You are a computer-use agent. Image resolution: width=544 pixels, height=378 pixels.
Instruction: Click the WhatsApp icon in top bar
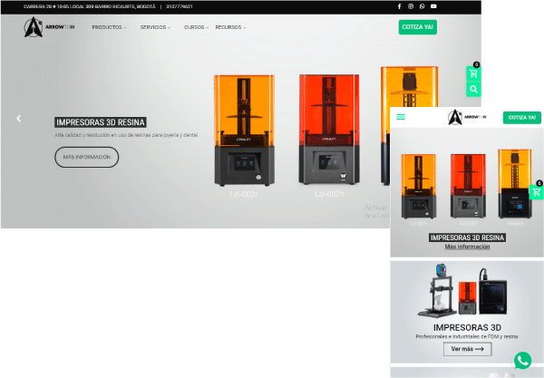tap(423, 6)
